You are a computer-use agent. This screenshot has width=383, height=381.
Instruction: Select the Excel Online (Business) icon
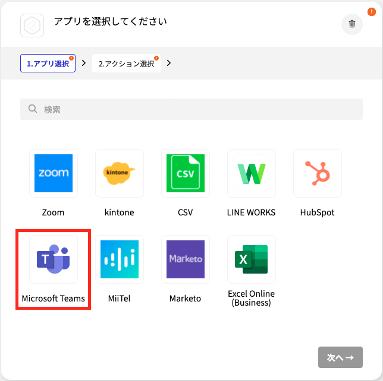252,259
